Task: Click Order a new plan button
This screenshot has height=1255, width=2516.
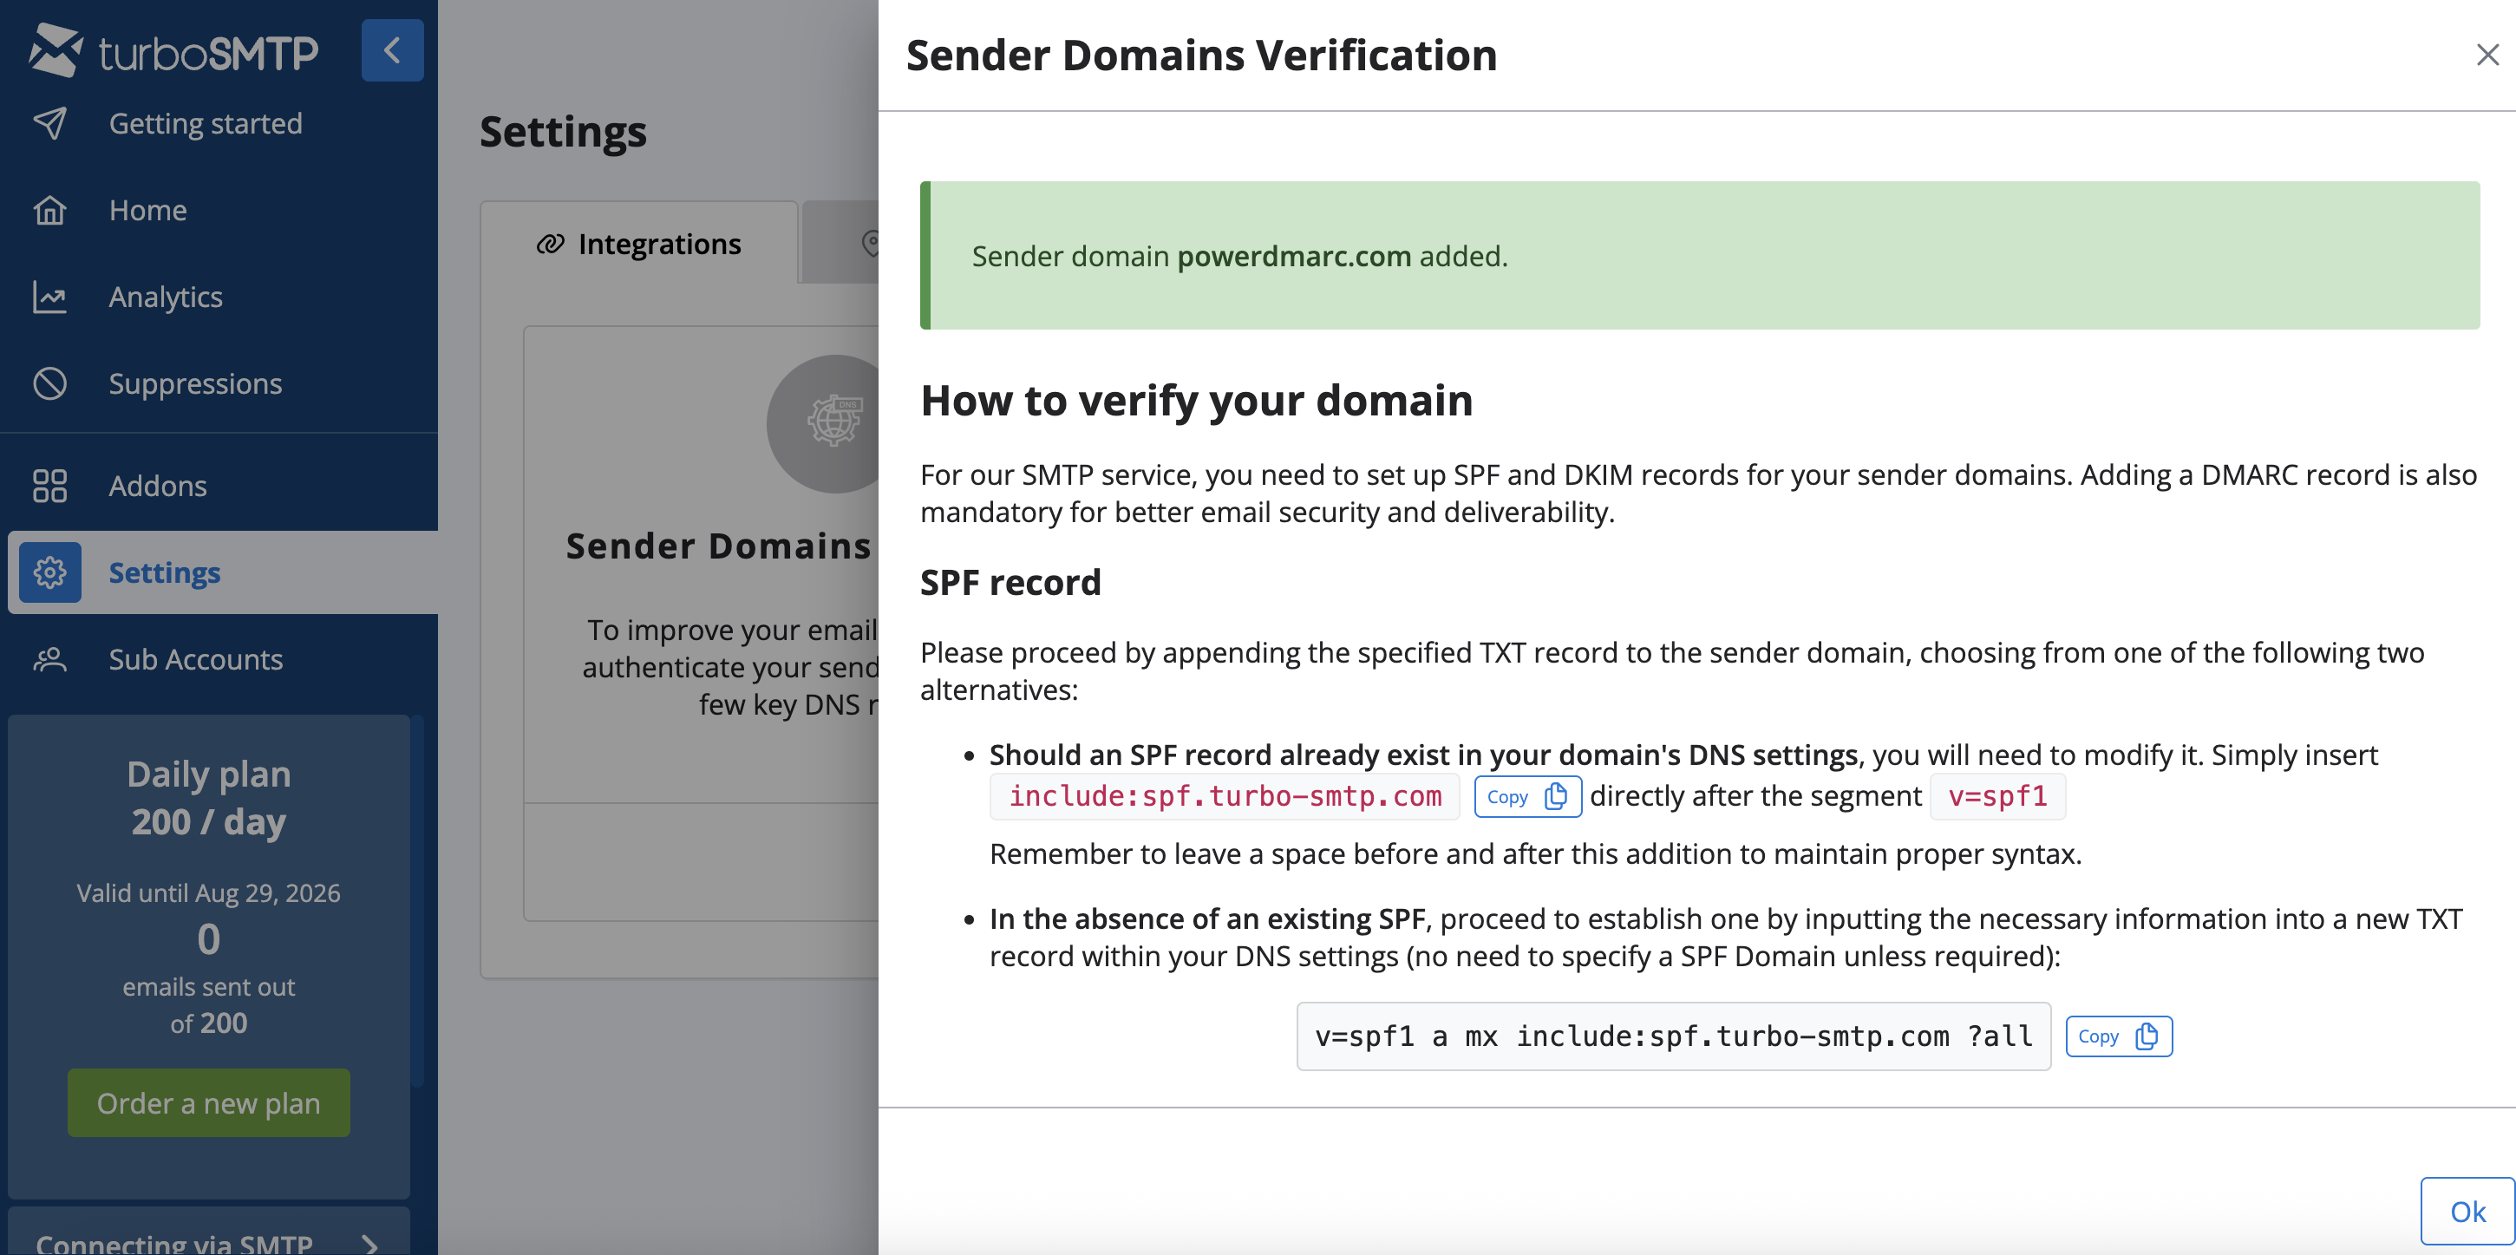Action: pos(208,1102)
